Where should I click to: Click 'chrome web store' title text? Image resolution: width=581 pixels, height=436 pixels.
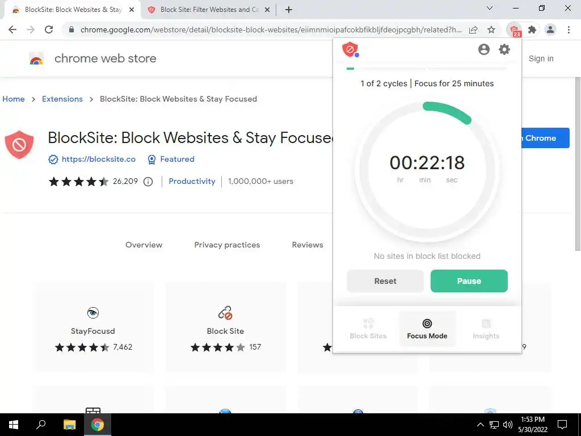(105, 58)
